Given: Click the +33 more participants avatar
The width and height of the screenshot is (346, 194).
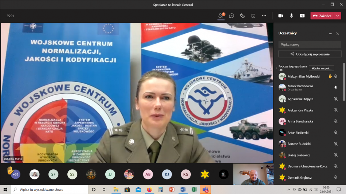Looking at the screenshot, I should (x=15, y=174).
